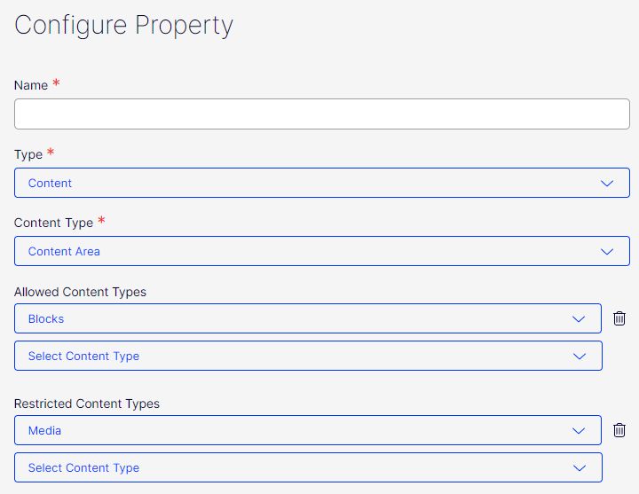Click the Name field label
The image size is (639, 494).
31,85
